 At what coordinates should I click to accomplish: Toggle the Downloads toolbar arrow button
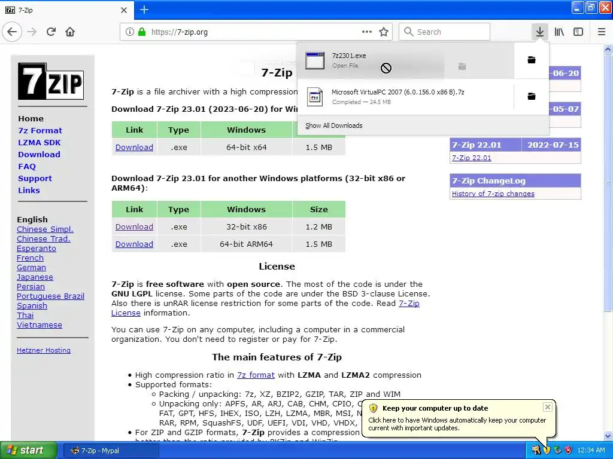click(539, 32)
